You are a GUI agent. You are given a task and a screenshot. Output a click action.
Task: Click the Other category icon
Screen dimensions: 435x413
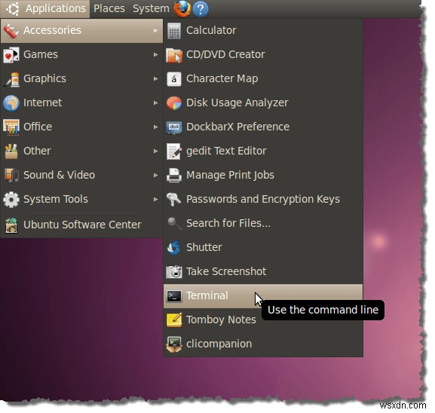[x=11, y=151]
